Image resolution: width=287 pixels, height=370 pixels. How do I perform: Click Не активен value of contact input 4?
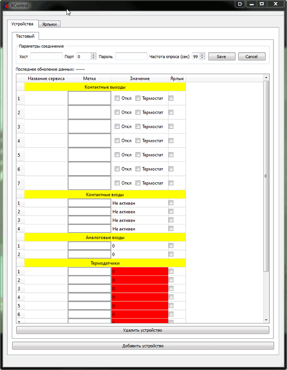(x=124, y=229)
